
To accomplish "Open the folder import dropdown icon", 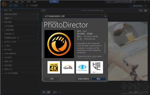I will point(43,10).
